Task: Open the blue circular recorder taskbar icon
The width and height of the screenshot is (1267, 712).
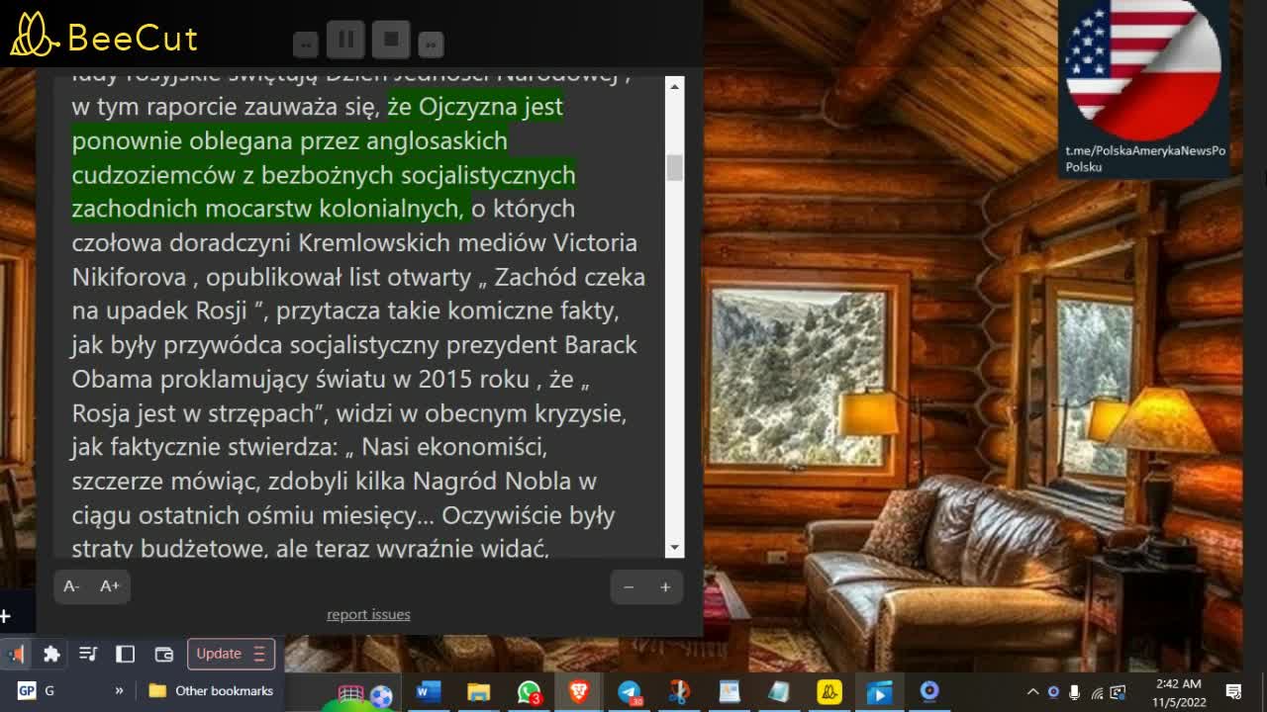Action: 928,692
